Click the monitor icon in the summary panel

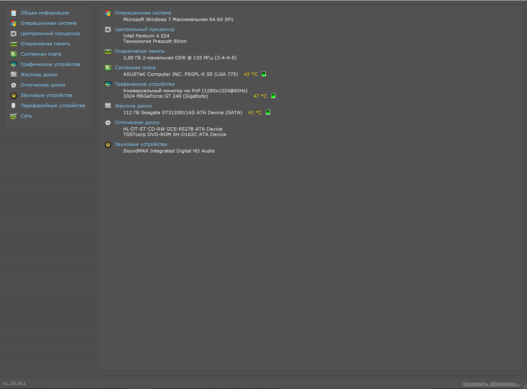(x=108, y=84)
